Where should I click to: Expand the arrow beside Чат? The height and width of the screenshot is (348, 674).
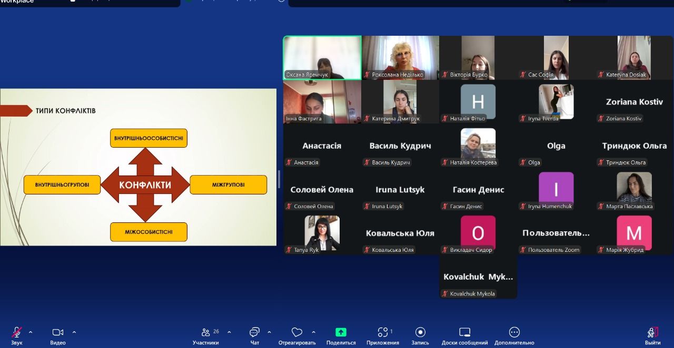(270, 332)
